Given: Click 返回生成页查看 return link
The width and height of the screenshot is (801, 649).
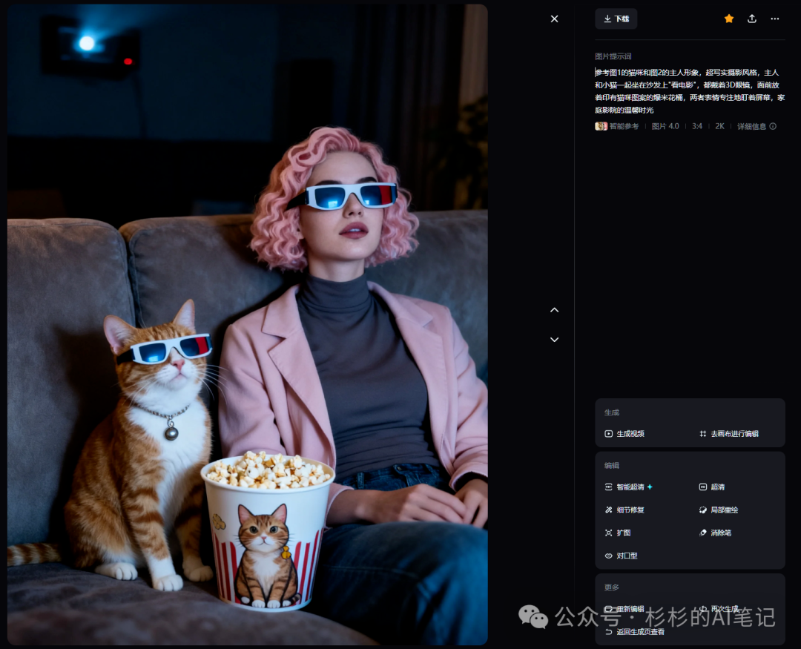Looking at the screenshot, I should coord(634,632).
